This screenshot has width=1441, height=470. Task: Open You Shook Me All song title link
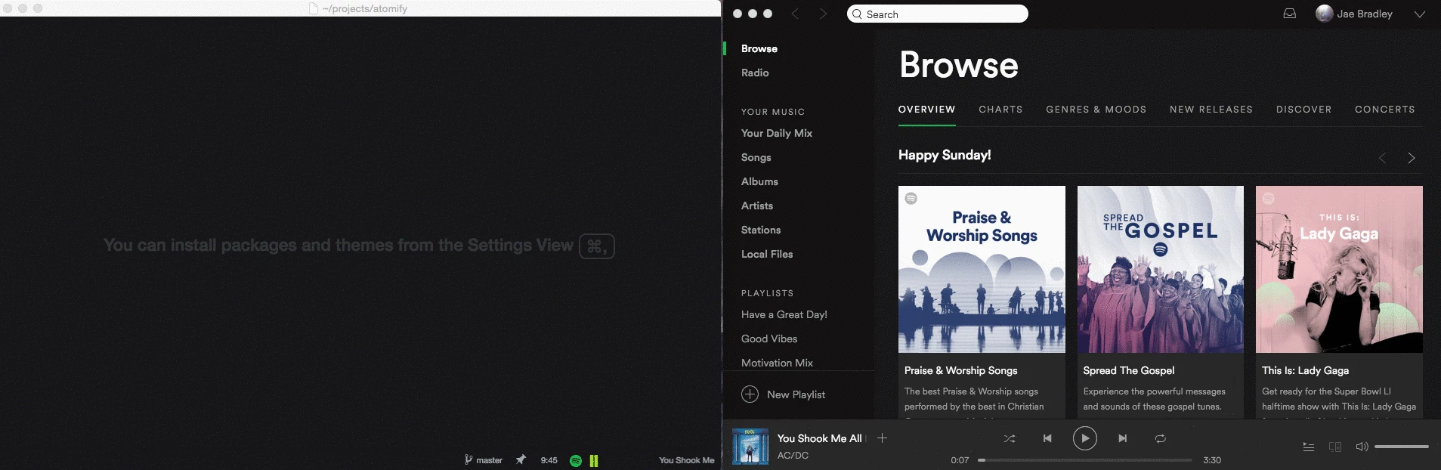pyautogui.click(x=819, y=438)
